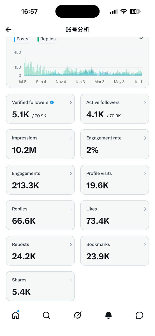This screenshot has height=336, width=155.
Task: Select the Jan 3 chart marker
Action: click(x=80, y=82)
